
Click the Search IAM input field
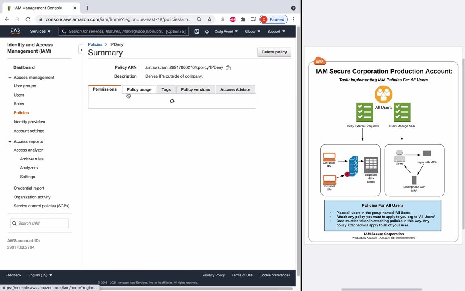40,223
